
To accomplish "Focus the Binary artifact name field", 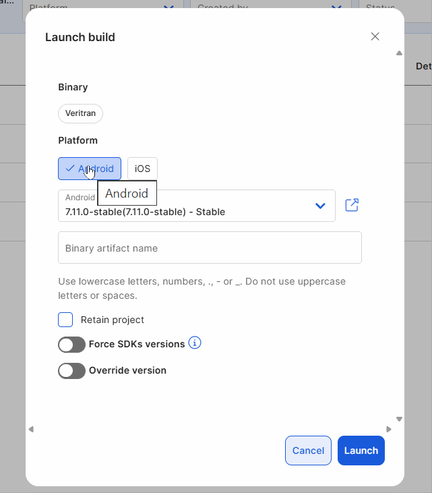I will click(210, 248).
